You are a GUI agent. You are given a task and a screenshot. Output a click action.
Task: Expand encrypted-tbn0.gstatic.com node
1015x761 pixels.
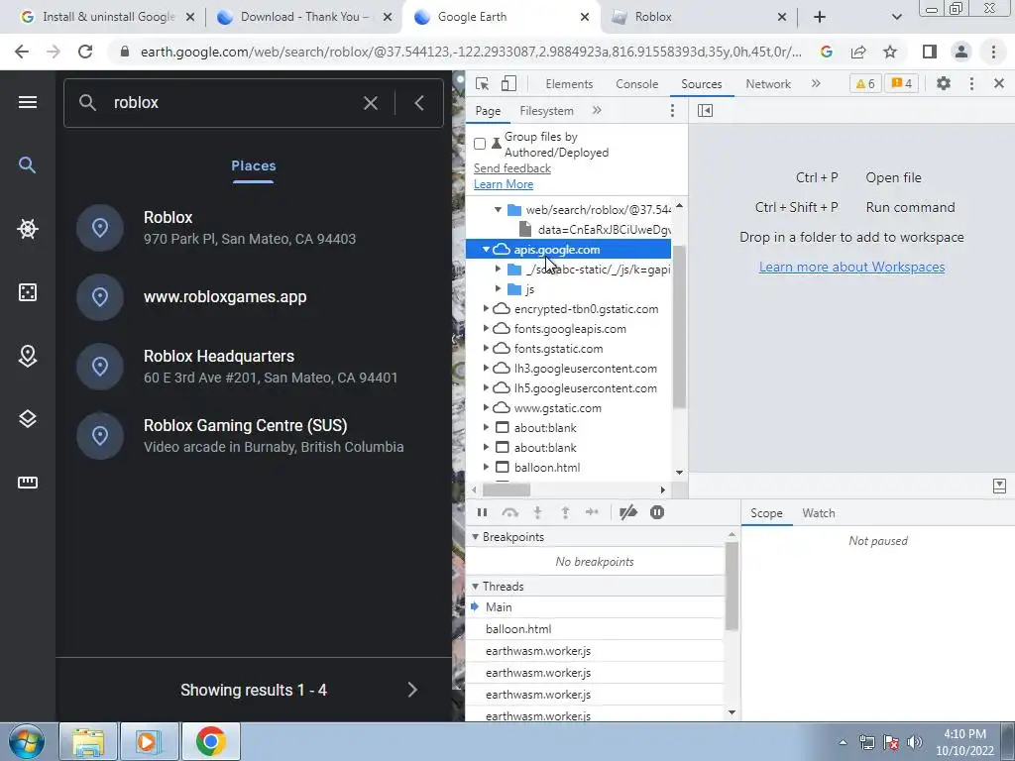pyautogui.click(x=486, y=309)
